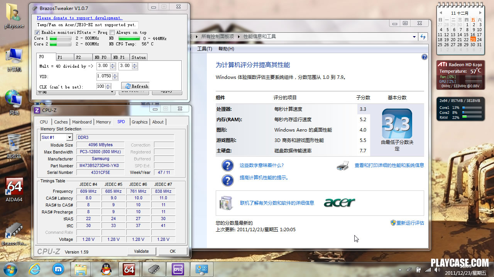The width and height of the screenshot is (494, 277).
Task: Open the BrazosTweaker bottom power plan dropdown
Action: [x=76, y=92]
